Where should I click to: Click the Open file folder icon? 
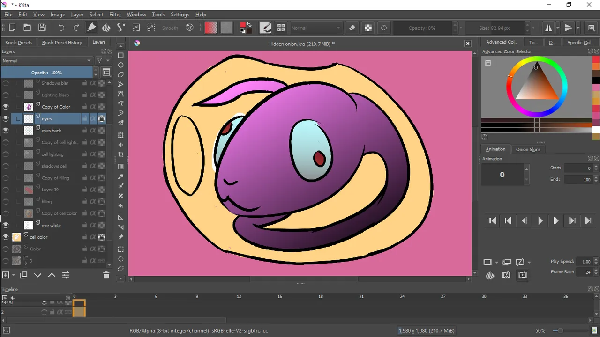27,28
